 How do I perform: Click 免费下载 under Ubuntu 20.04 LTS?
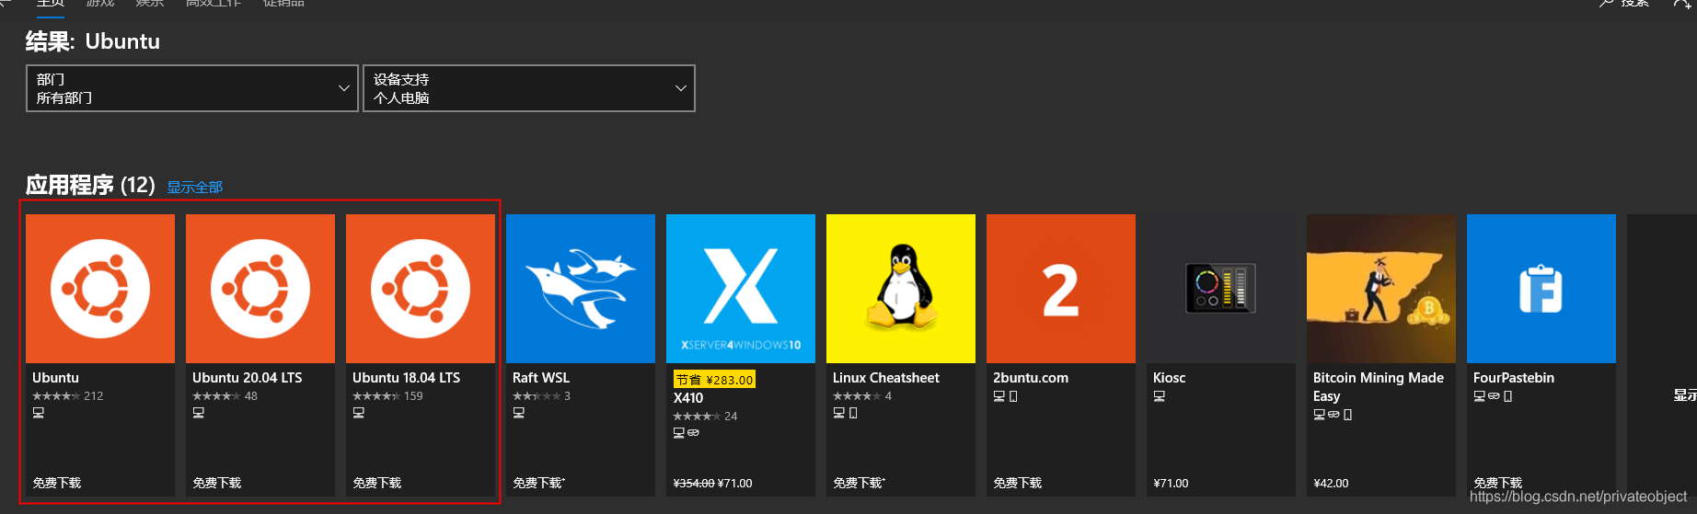click(217, 483)
